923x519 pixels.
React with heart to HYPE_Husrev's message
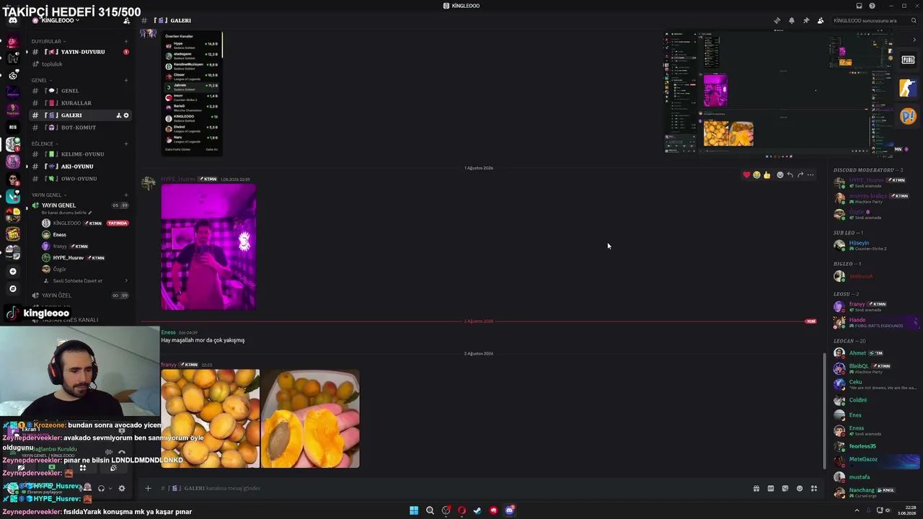(746, 174)
